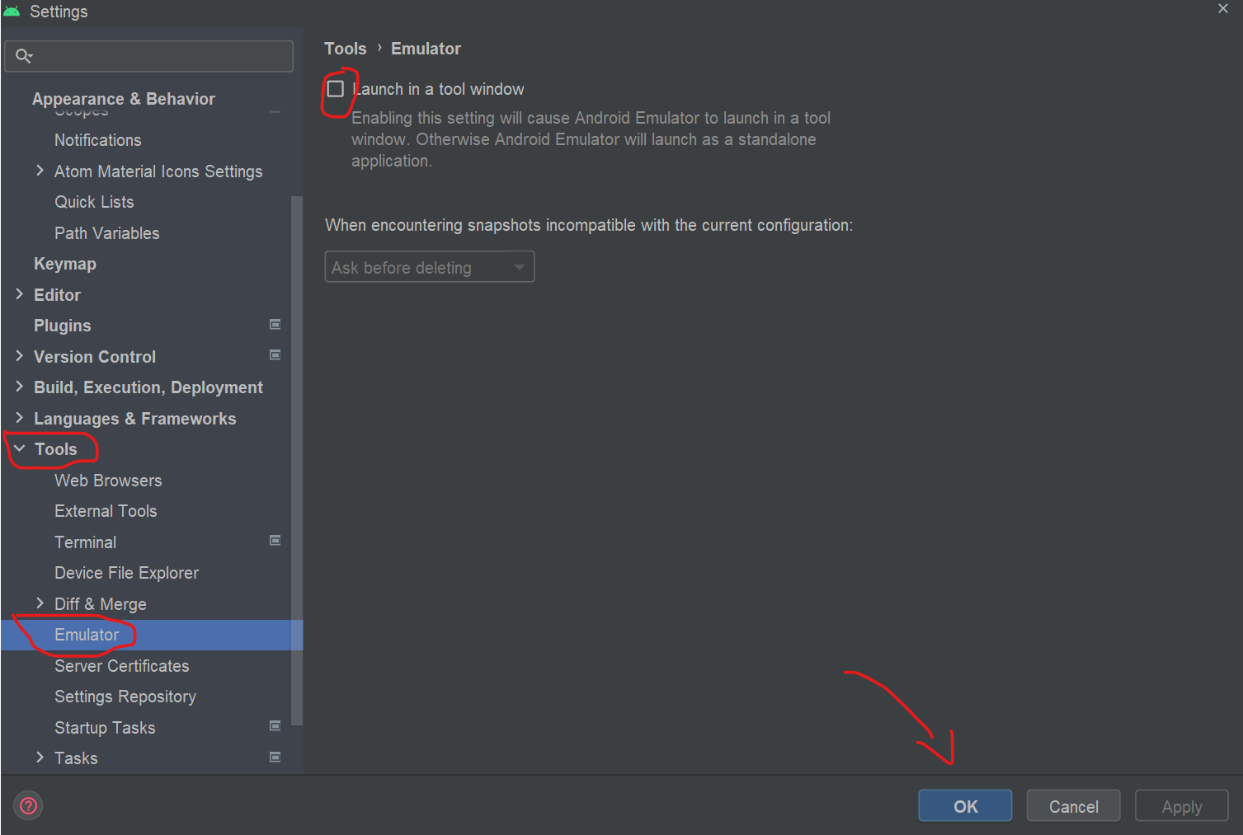The height and width of the screenshot is (835, 1243).
Task: Click the project-level icon next to Version Control
Action: click(275, 355)
